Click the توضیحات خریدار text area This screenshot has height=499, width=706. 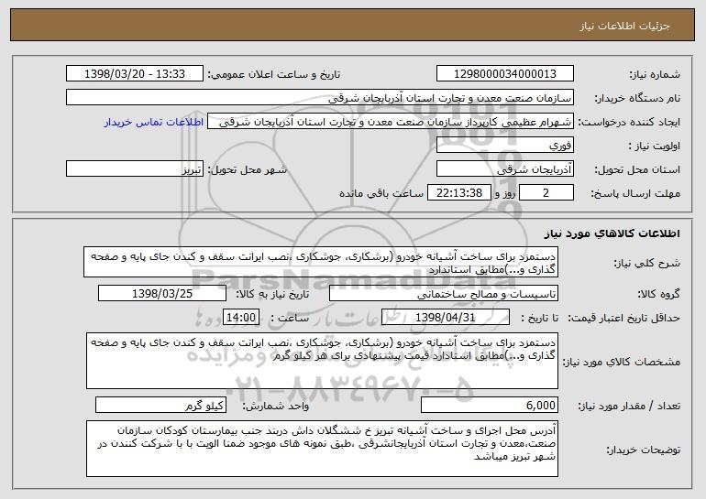pos(322,449)
